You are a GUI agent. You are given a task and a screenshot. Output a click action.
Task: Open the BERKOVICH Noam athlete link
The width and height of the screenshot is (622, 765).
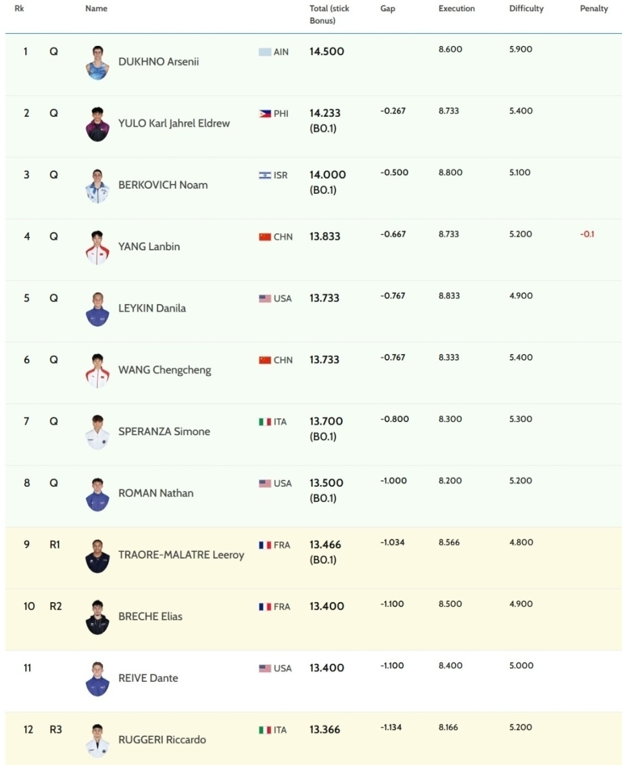pyautogui.click(x=163, y=185)
